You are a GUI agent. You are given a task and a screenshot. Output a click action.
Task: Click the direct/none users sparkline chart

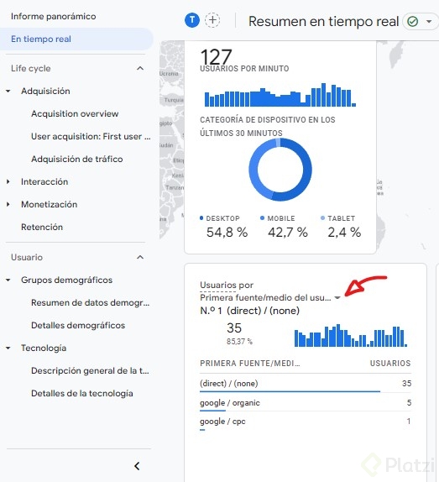coord(351,335)
